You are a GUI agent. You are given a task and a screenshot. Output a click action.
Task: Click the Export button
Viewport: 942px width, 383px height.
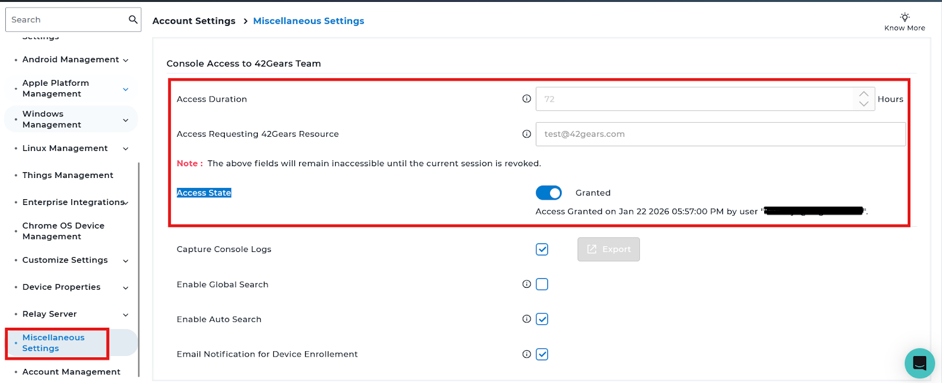[608, 249]
